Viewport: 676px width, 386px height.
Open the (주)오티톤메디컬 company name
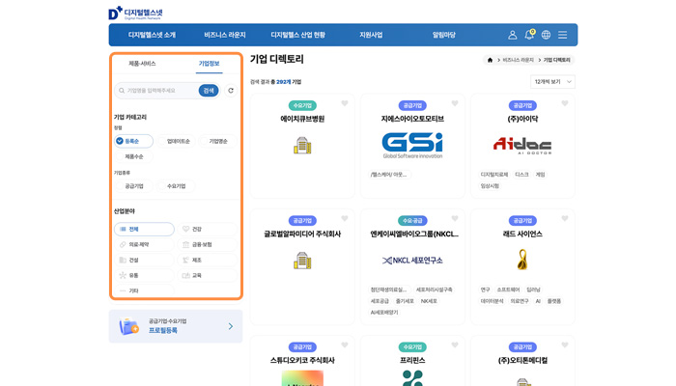pos(522,360)
